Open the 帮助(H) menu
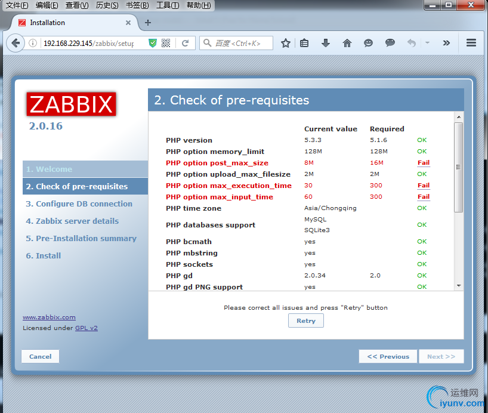Screen dimensions: 488x413 click(x=199, y=5)
